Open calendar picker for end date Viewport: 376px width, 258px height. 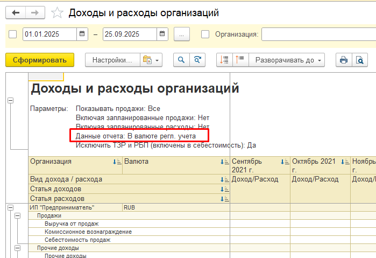pyautogui.click(x=162, y=34)
